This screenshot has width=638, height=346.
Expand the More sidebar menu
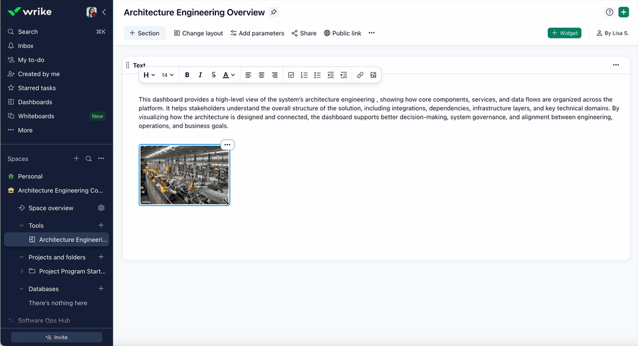coord(56,130)
